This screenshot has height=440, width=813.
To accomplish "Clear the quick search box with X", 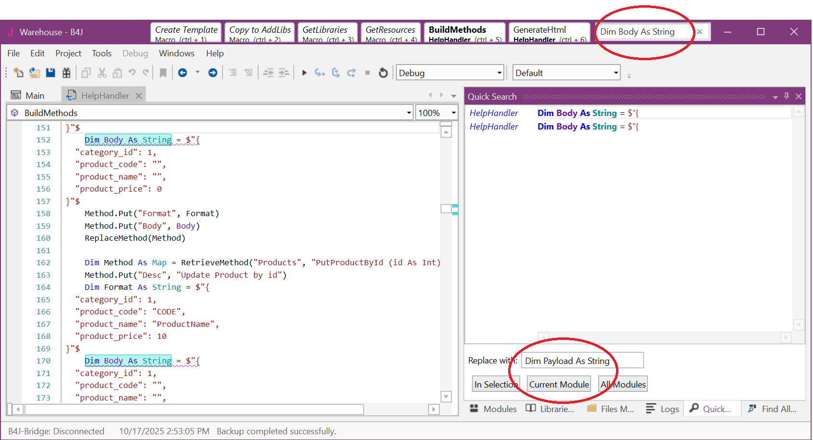I will tap(700, 32).
